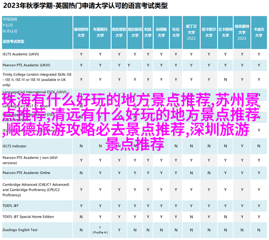Screen dimensions: 269x240
Task: Select the 杜伦大学 column header
Action: pyautogui.click(x=176, y=32)
